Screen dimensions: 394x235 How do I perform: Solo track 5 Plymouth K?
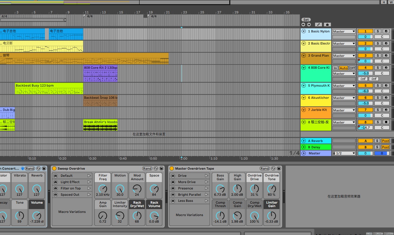[x=378, y=85]
